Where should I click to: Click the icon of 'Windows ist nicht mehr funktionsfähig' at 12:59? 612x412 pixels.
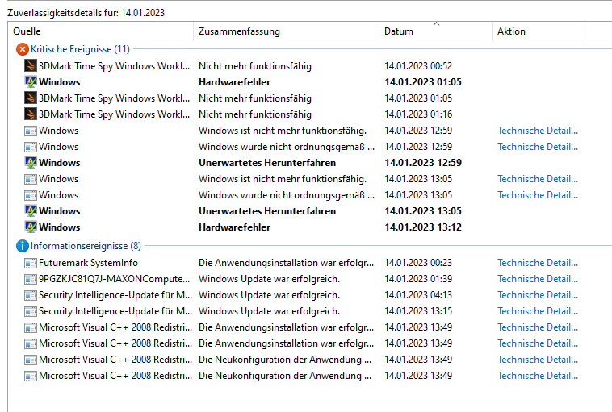[31, 131]
